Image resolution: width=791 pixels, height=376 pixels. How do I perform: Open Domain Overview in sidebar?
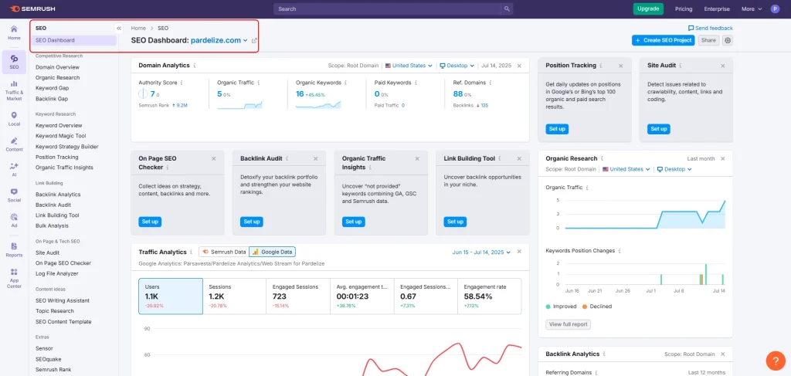[x=57, y=67]
